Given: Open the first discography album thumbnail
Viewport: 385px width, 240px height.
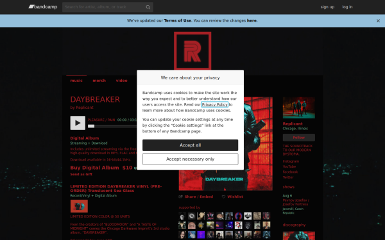Looking at the screenshot, I should point(298,236).
